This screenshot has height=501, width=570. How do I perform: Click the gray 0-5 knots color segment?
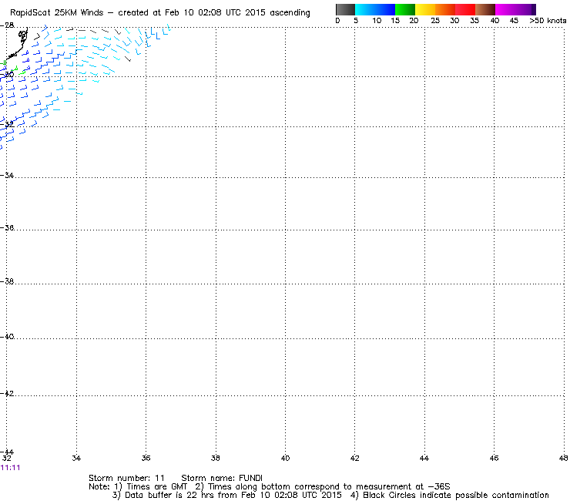coord(345,9)
